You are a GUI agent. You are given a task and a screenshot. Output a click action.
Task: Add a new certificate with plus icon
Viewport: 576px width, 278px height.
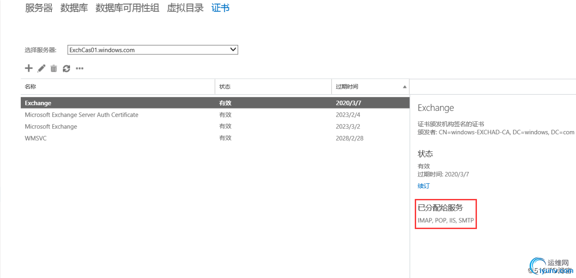click(x=29, y=68)
